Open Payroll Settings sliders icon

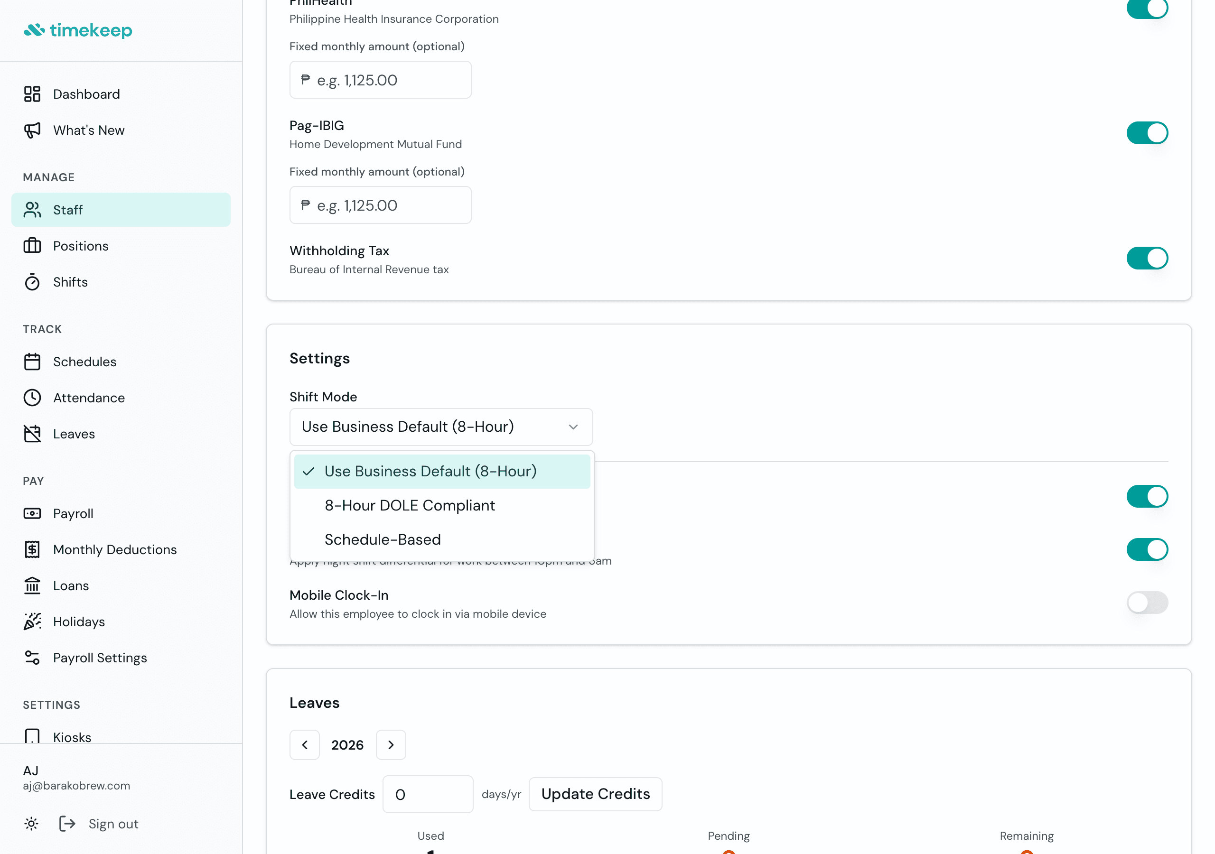tap(32, 658)
